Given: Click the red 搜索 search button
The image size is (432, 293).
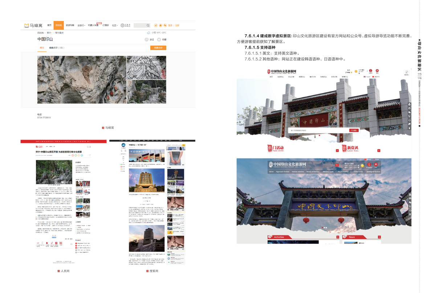Looking at the screenshot, I should pos(354,131).
